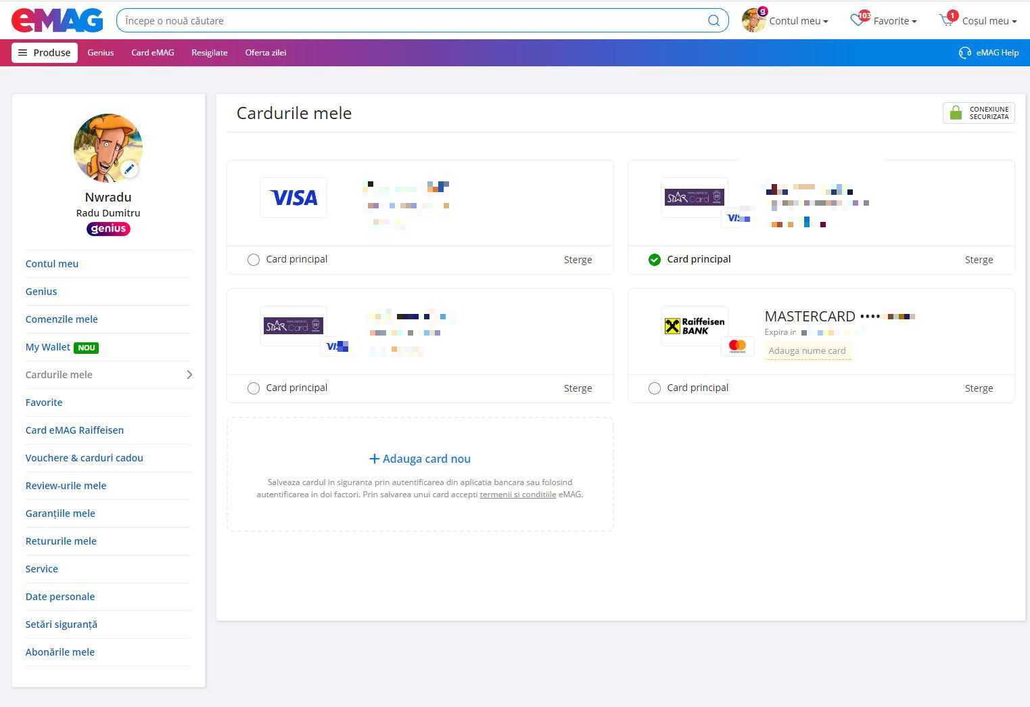The width and height of the screenshot is (1030, 707).
Task: Click Adauga nume card field
Action: (807, 351)
